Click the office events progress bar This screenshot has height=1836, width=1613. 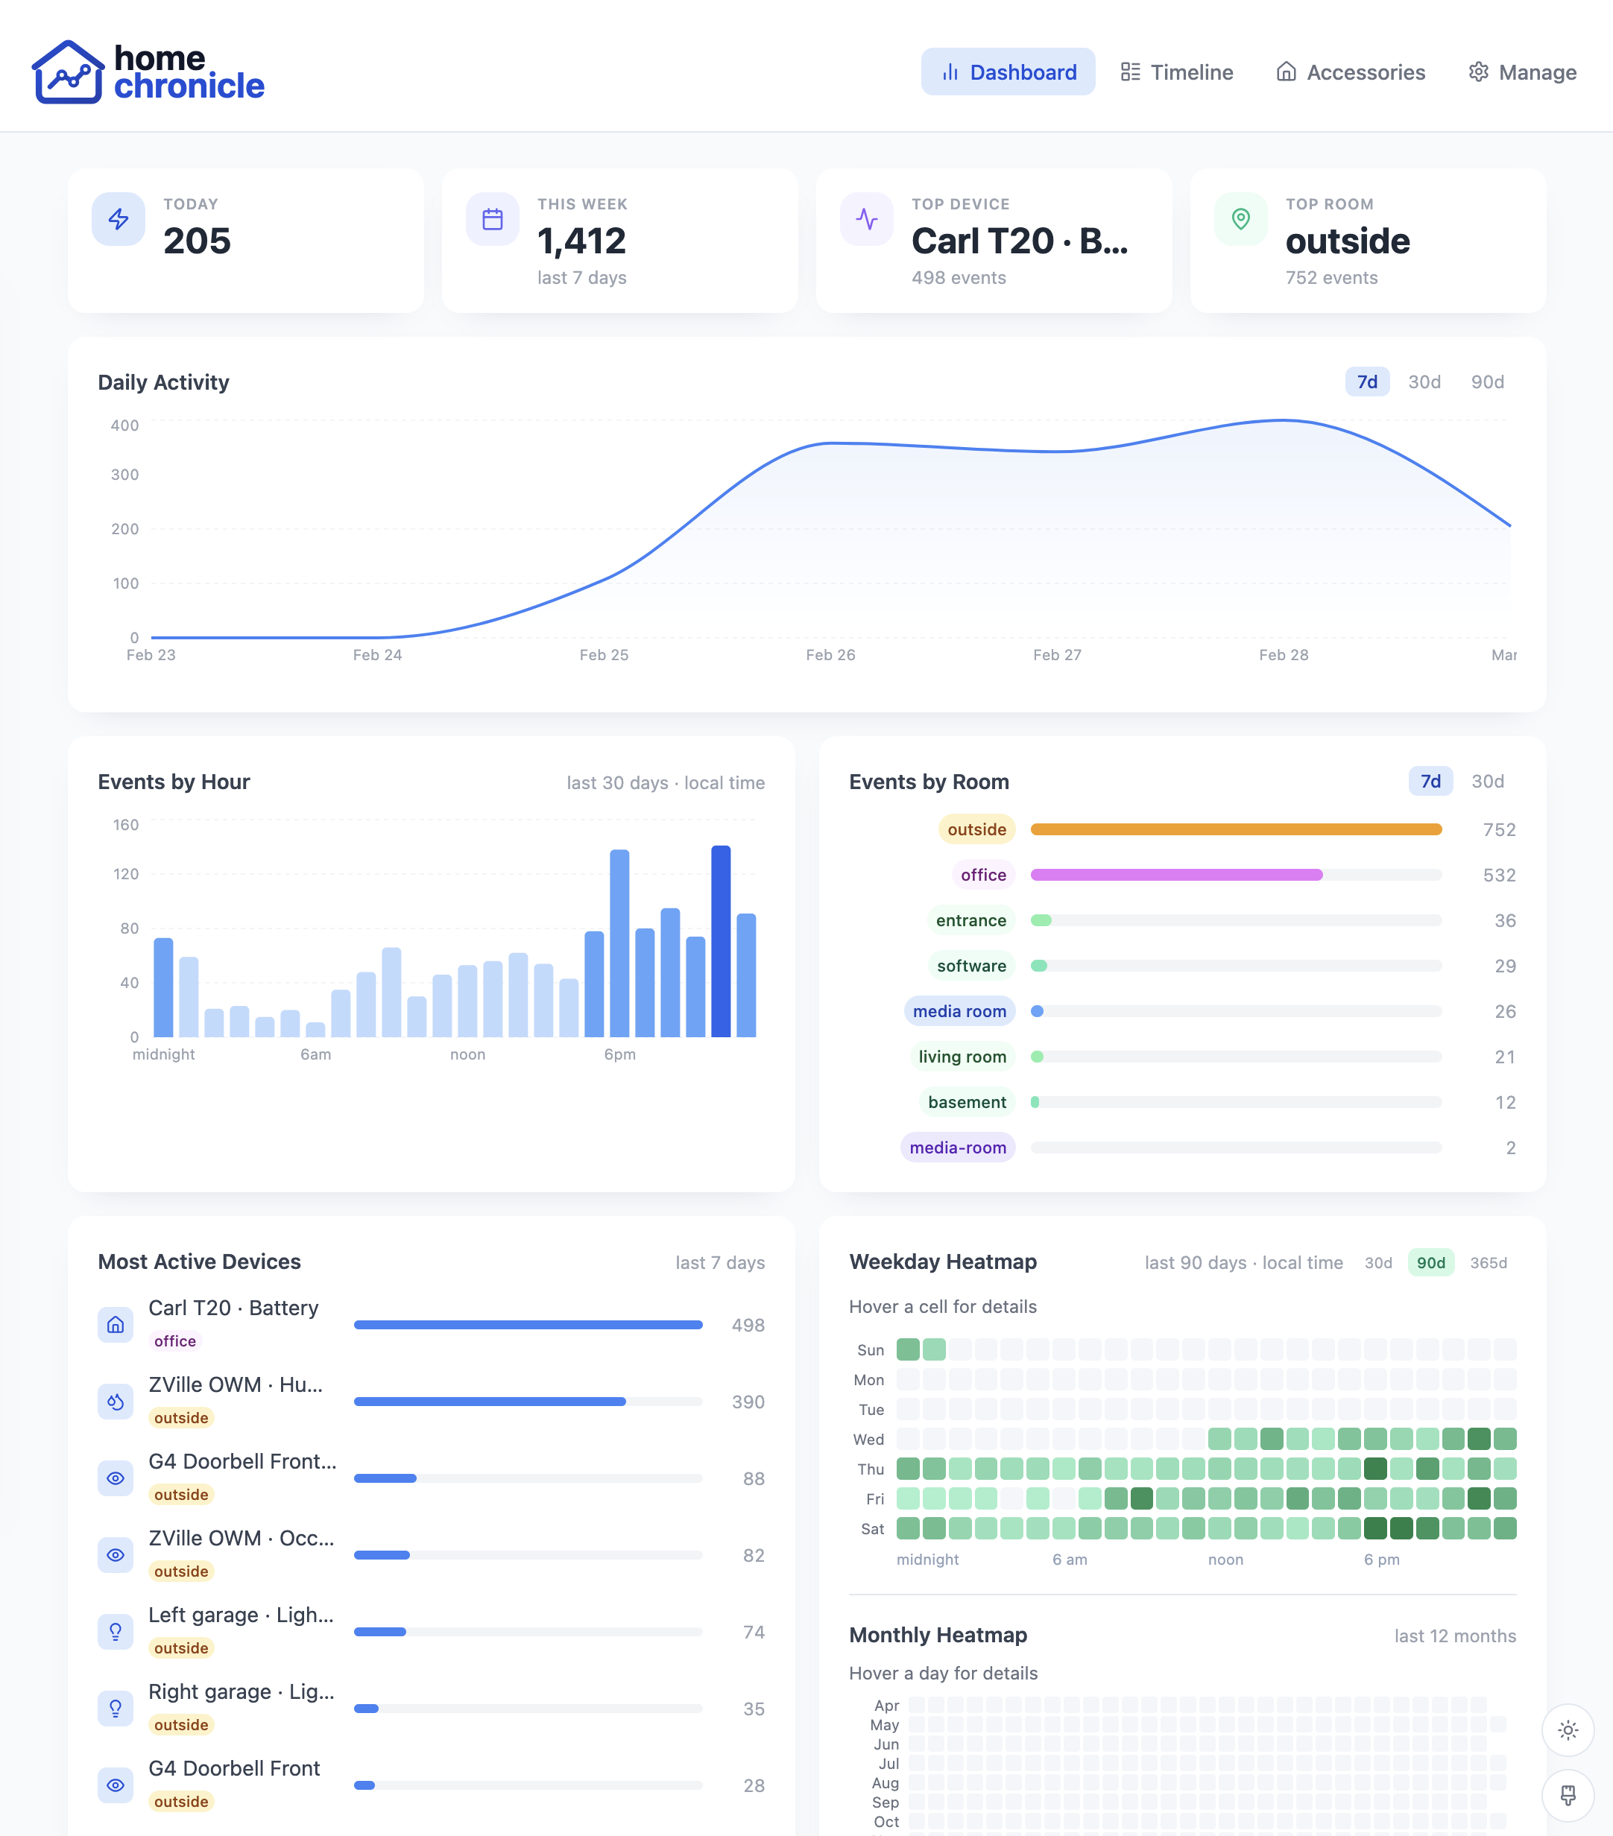pos(1177,874)
